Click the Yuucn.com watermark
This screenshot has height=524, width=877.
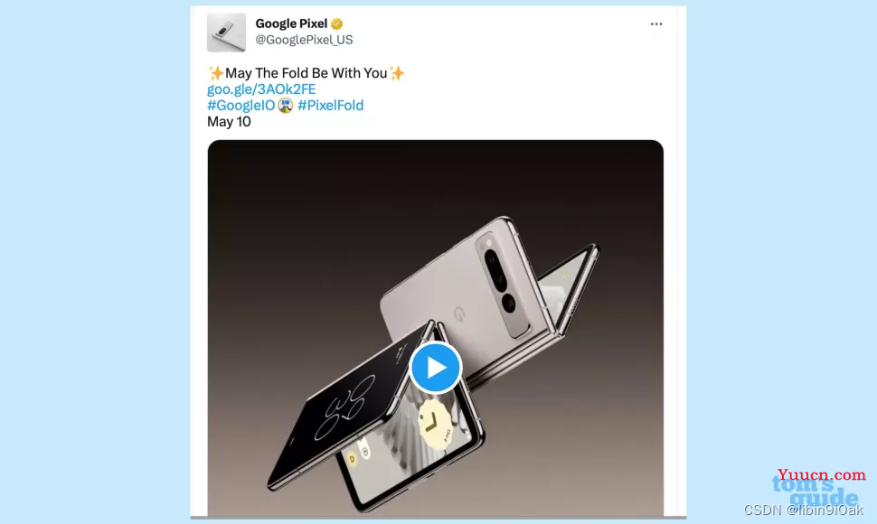click(821, 475)
